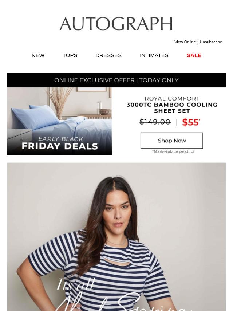This screenshot has height=311, width=233.
Task: Click the 'Its all' script text overlay
Action: [75, 284]
